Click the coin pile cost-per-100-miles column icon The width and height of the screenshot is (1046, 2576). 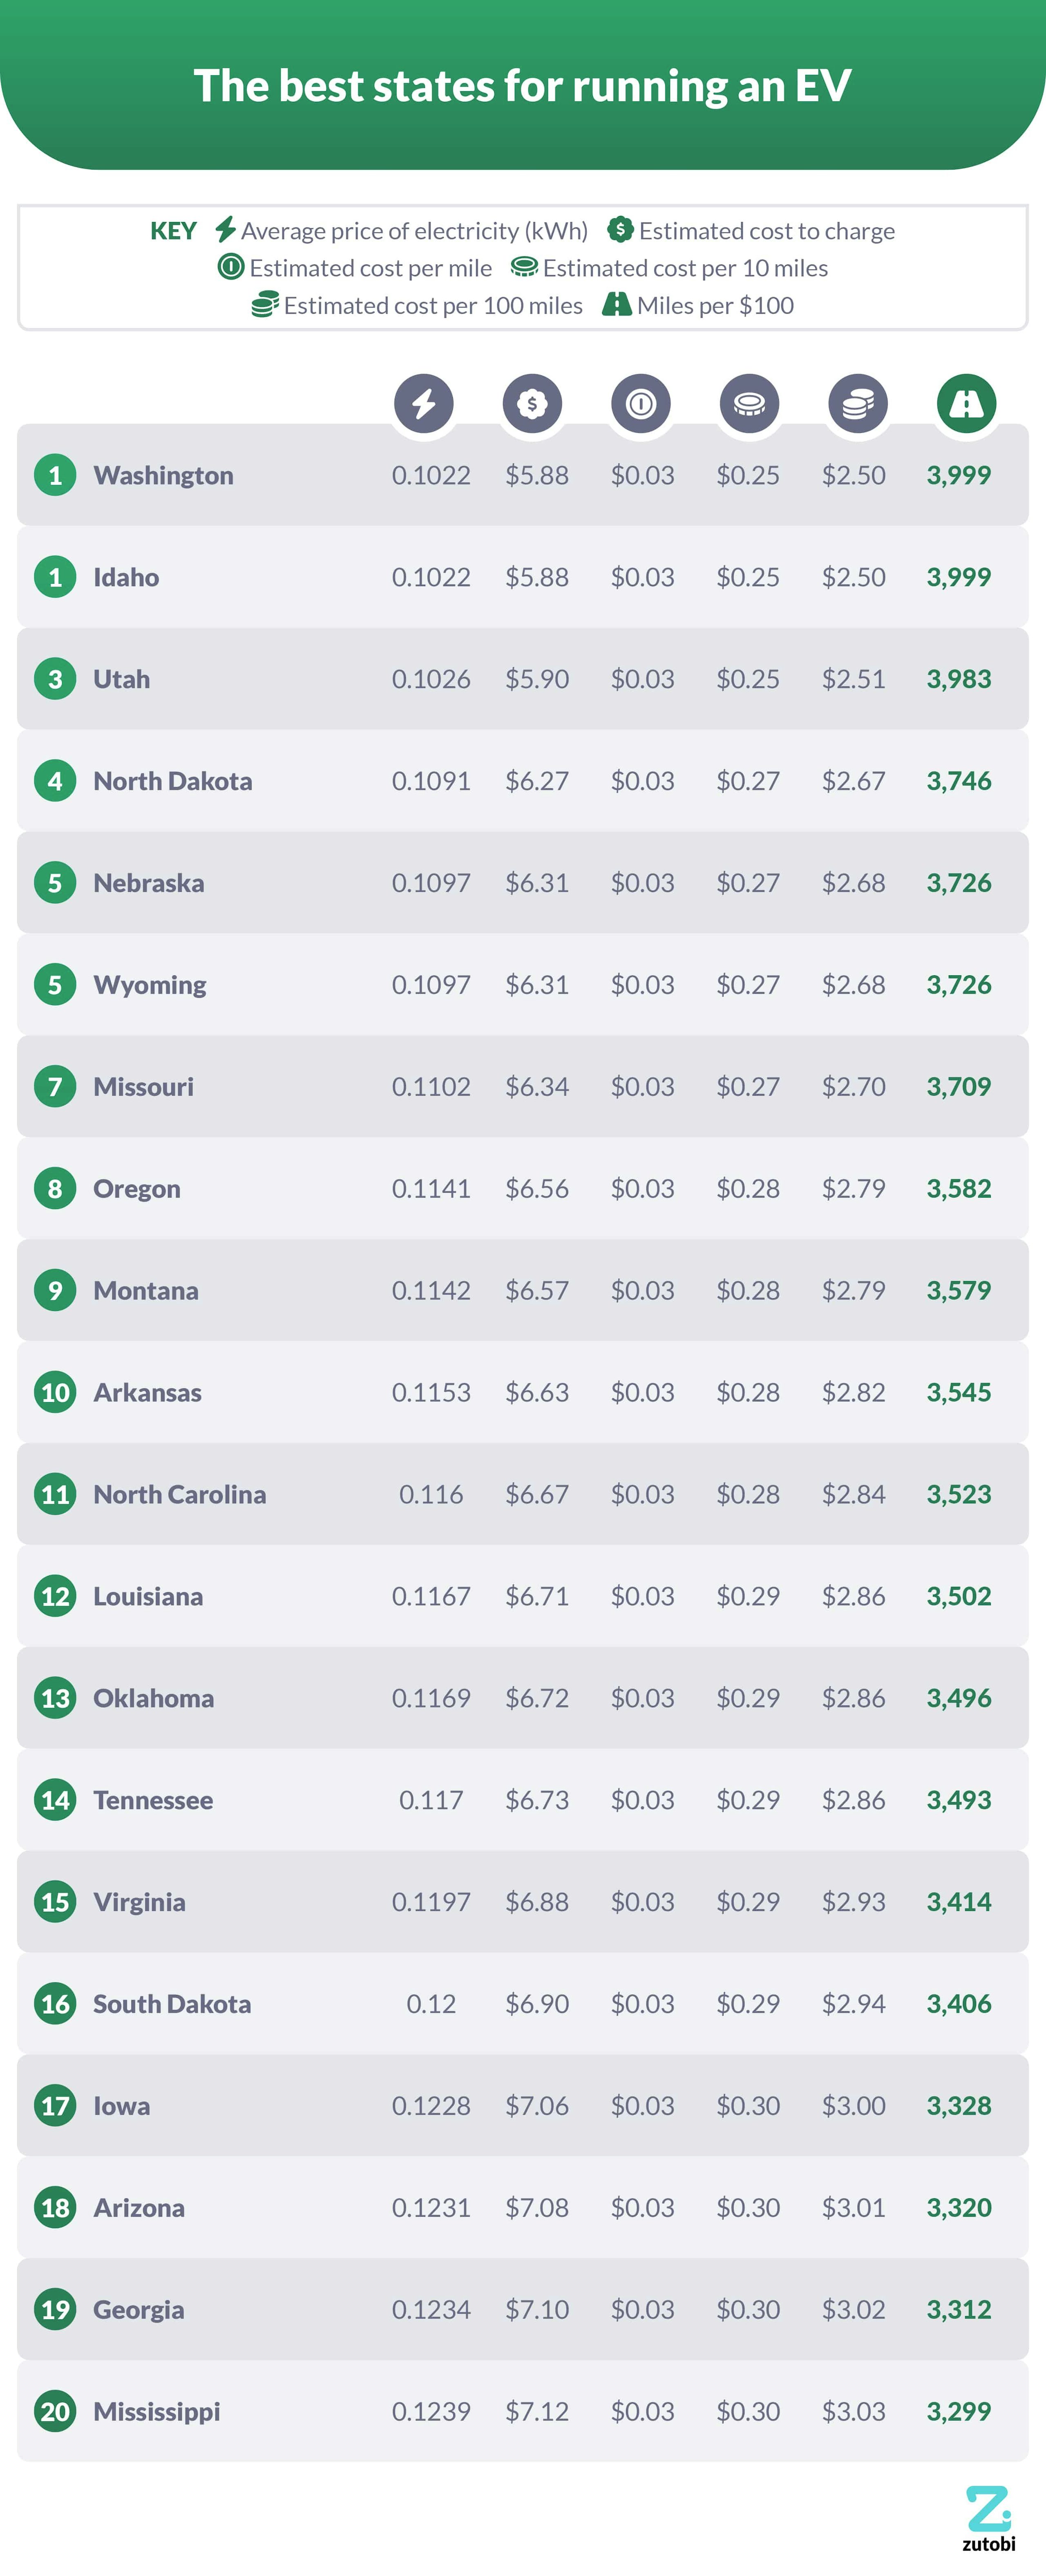pos(858,404)
